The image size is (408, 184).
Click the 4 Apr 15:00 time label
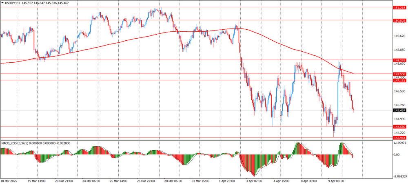point(282,181)
